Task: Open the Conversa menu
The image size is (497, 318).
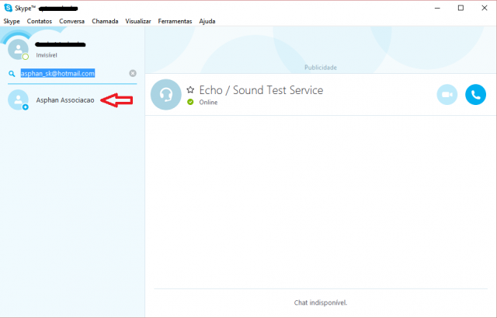Action: tap(71, 21)
